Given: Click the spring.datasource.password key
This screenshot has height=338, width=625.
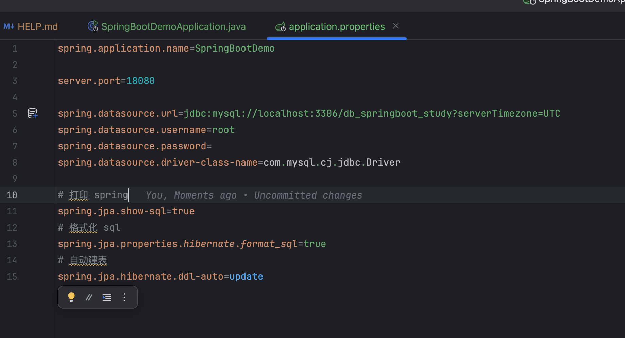Looking at the screenshot, I should (132, 146).
